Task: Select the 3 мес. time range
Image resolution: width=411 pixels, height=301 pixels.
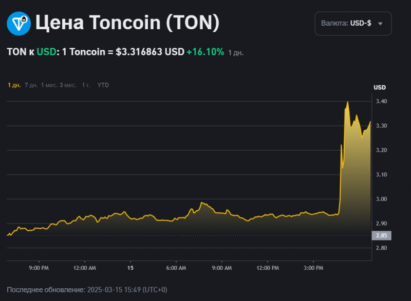Action: (x=67, y=86)
